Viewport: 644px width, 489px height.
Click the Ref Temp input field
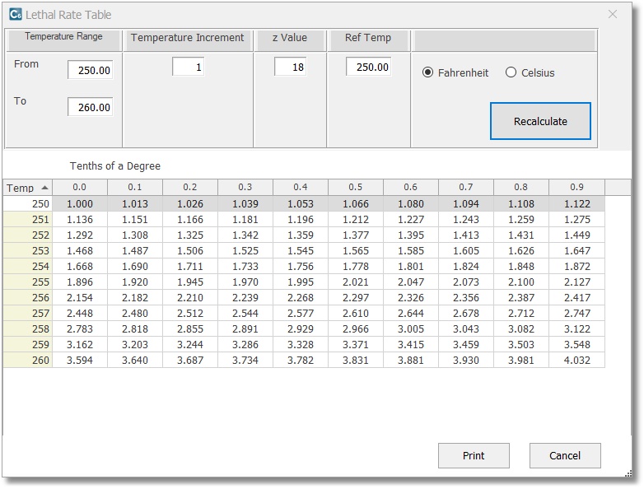click(x=368, y=67)
